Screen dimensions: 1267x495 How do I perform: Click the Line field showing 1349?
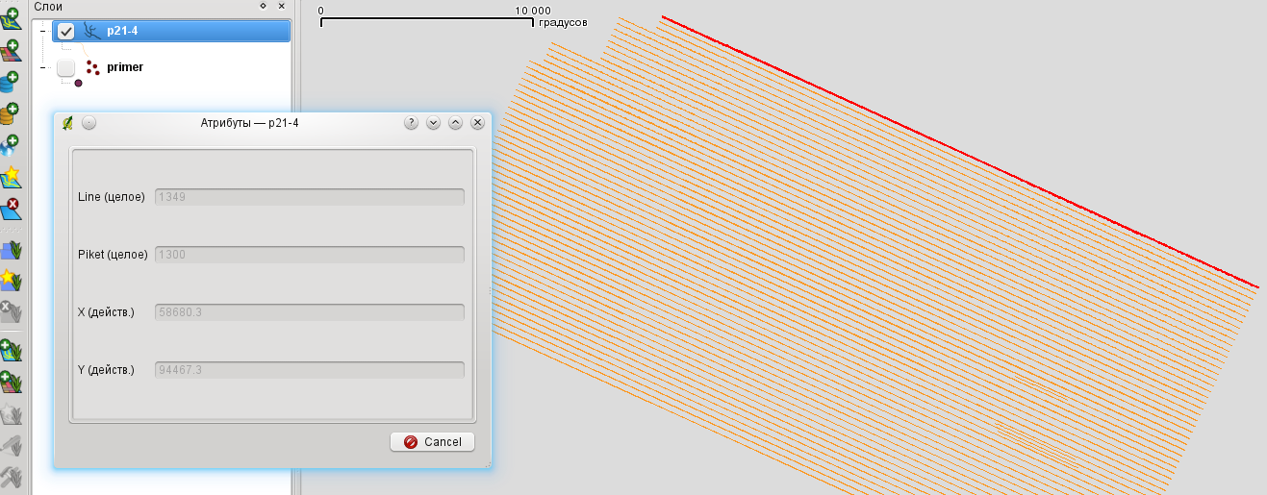click(310, 197)
